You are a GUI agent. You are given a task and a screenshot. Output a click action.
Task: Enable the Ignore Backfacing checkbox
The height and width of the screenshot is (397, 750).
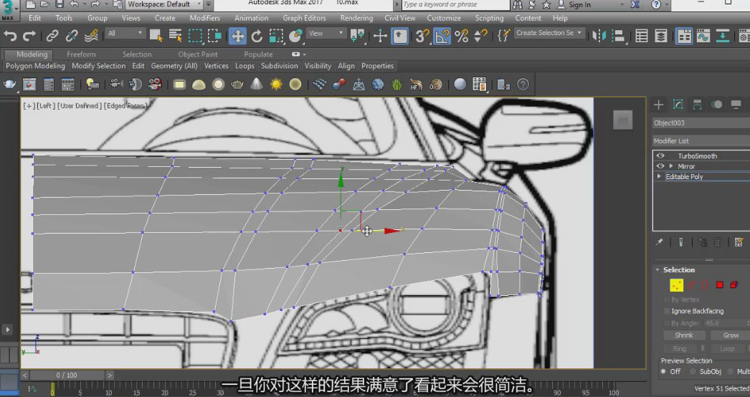(668, 311)
